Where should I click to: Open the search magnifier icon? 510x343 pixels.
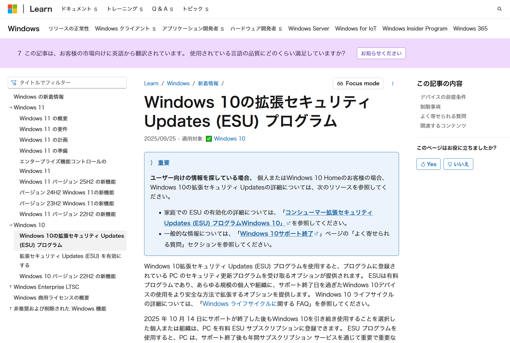tap(499, 9)
